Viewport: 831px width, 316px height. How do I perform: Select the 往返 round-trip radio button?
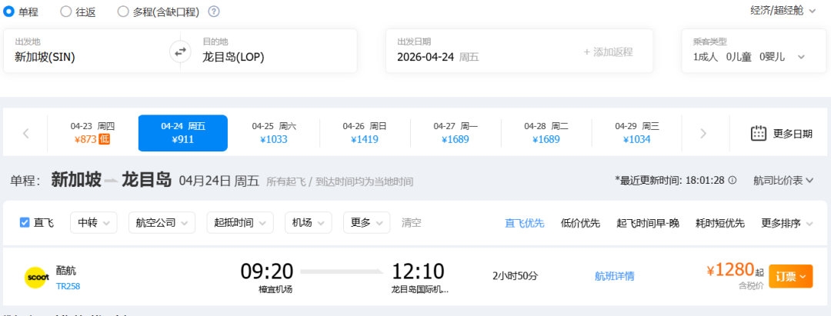point(66,12)
